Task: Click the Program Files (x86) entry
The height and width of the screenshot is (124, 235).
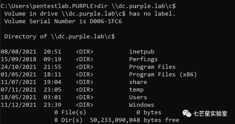Action: [163, 75]
